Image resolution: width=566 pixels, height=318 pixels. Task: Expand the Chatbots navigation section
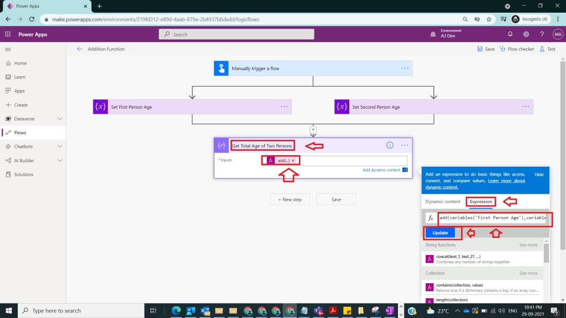click(60, 146)
